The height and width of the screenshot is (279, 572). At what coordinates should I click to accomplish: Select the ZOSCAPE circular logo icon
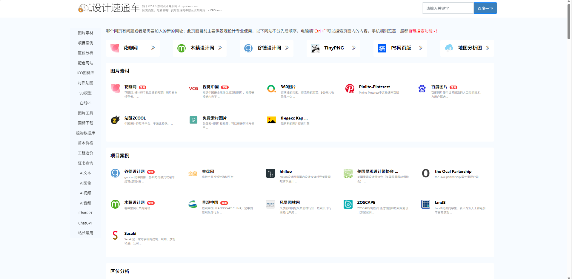(348, 204)
